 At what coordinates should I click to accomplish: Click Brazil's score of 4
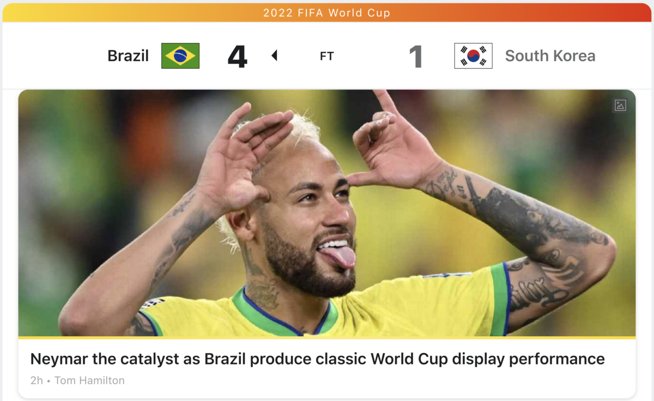[238, 56]
